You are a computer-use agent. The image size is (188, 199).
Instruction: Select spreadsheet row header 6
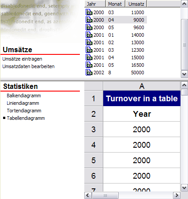94,176
